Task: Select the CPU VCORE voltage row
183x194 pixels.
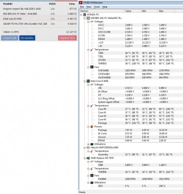Action: point(131,32)
